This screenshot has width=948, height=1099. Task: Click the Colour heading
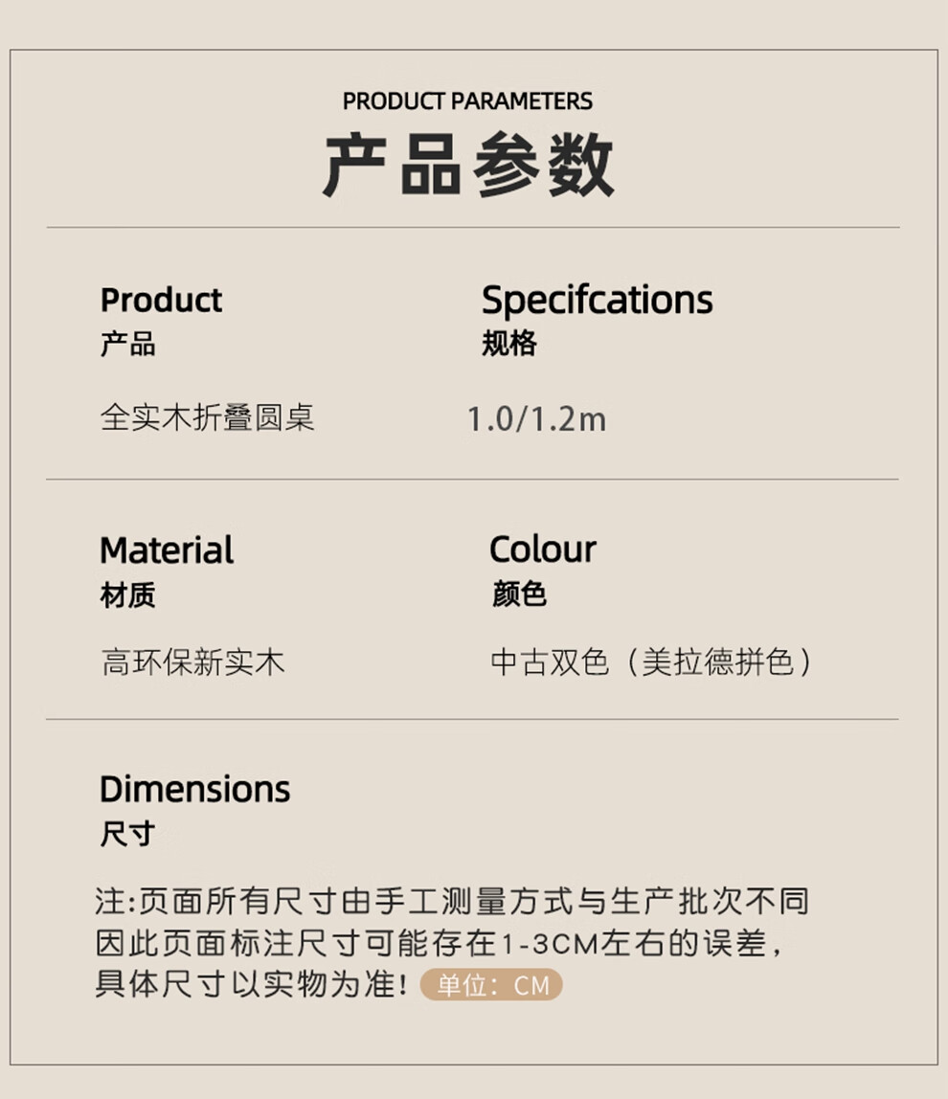(542, 550)
